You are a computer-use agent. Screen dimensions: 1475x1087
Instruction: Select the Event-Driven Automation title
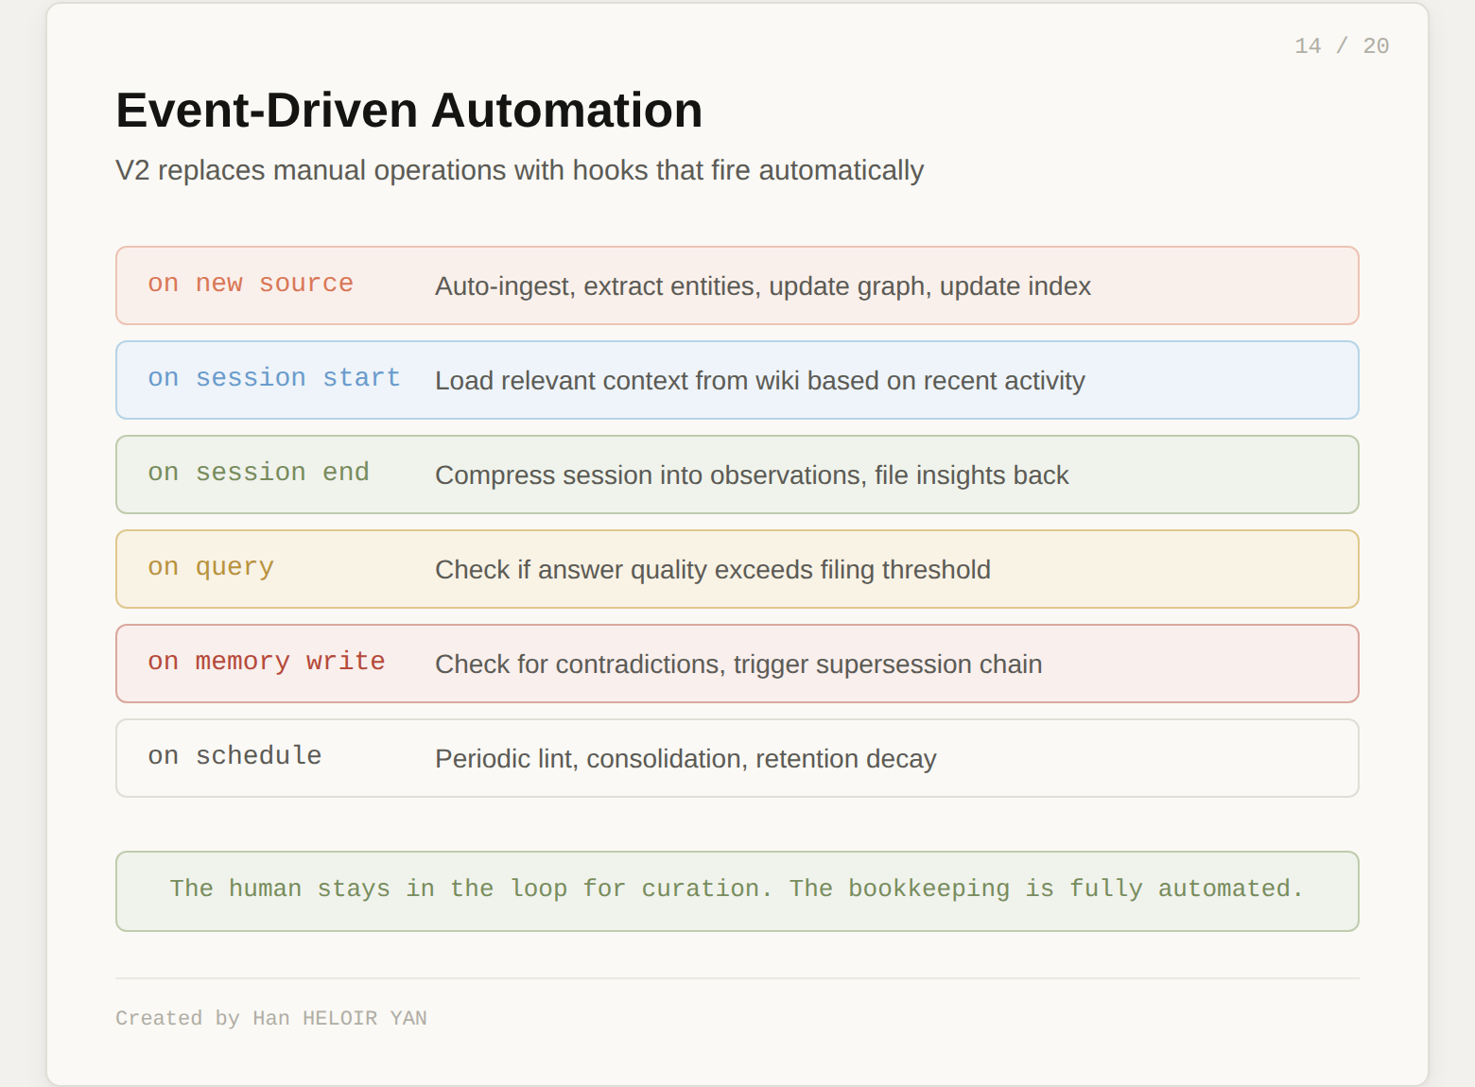pos(409,111)
